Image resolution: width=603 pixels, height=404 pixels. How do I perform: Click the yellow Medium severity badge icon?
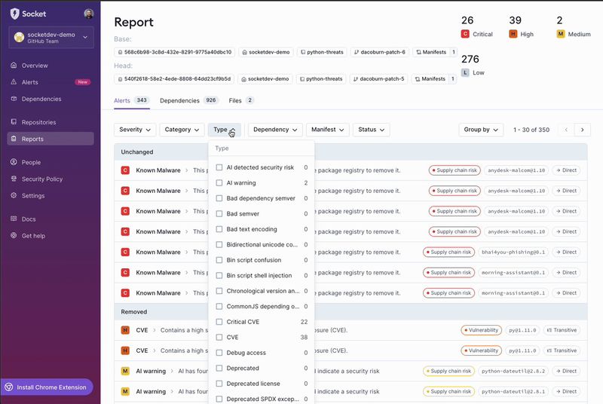pos(561,34)
